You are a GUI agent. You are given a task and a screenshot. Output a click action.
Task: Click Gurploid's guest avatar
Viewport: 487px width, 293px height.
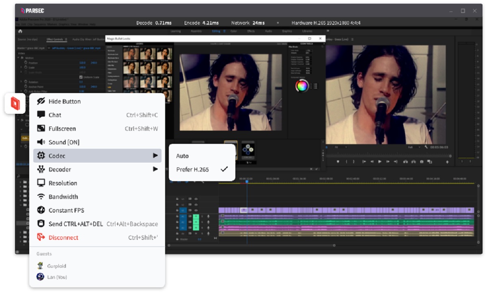[x=40, y=266]
